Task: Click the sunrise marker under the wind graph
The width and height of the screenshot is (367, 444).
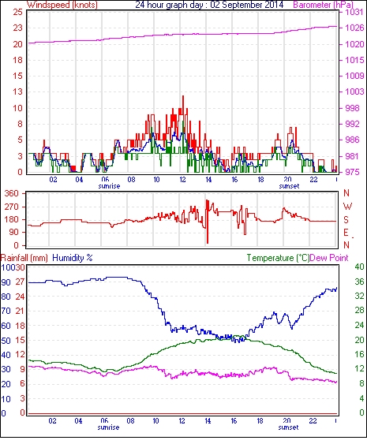Action: [109, 186]
